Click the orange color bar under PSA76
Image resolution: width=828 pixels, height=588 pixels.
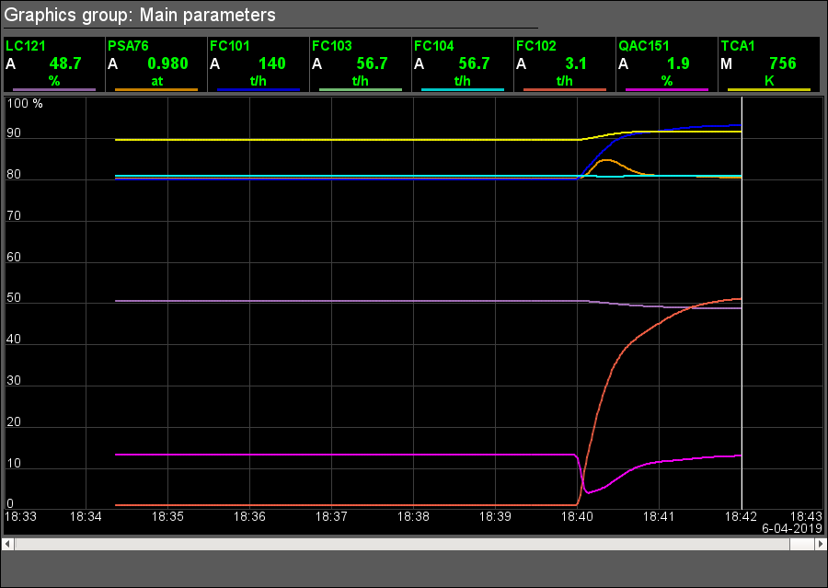(x=156, y=90)
